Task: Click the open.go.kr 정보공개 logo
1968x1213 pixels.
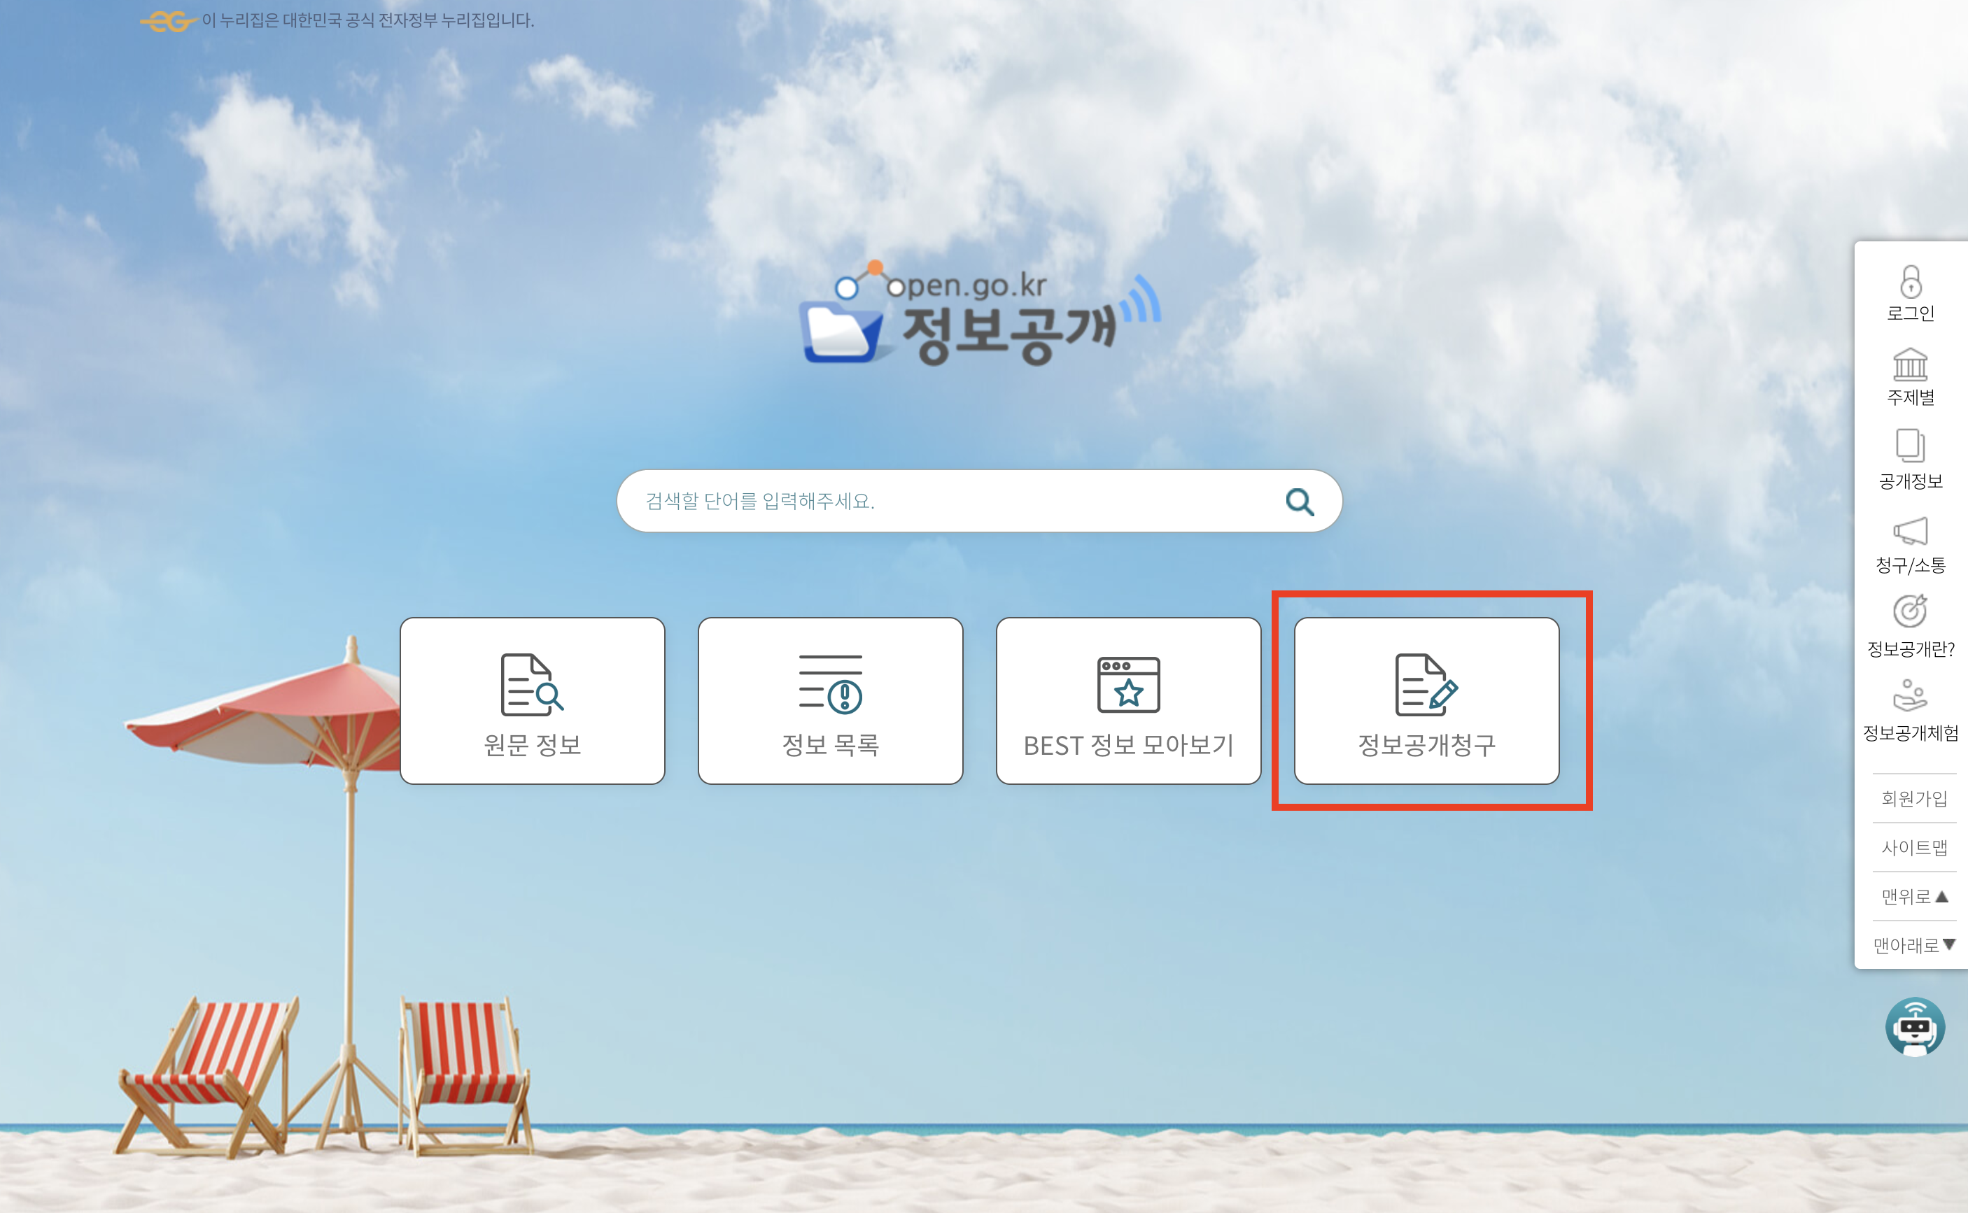Action: point(979,315)
